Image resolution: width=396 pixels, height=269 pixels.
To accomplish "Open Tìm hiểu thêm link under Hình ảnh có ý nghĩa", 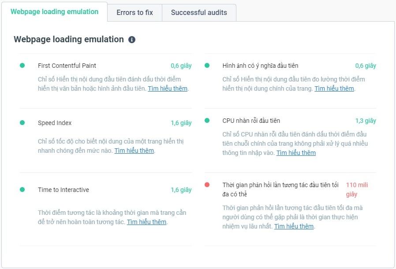I will pos(334,88).
